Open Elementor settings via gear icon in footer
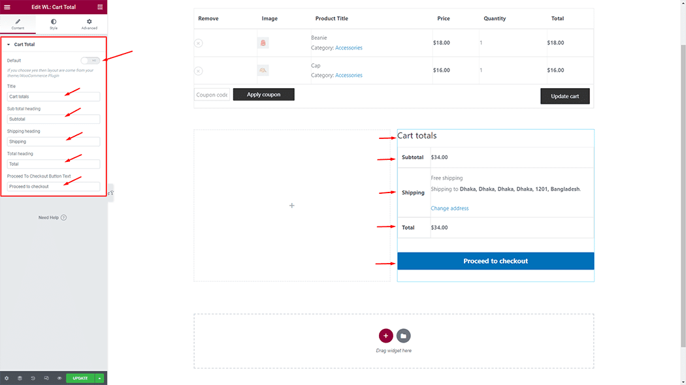The width and height of the screenshot is (686, 385). pos(7,378)
